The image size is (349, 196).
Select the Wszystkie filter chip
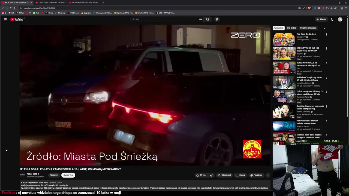pyautogui.click(x=278, y=28)
